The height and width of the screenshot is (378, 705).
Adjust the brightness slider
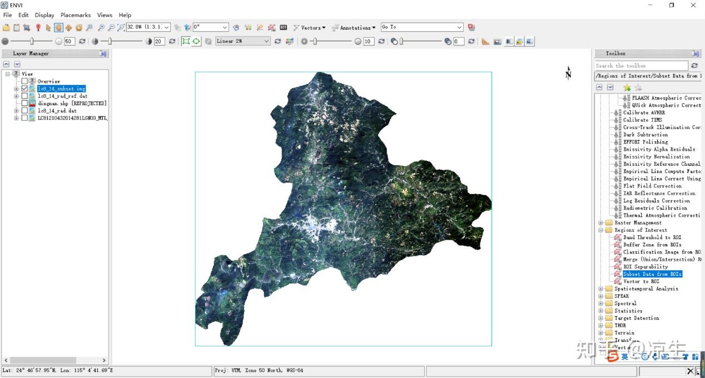32,41
